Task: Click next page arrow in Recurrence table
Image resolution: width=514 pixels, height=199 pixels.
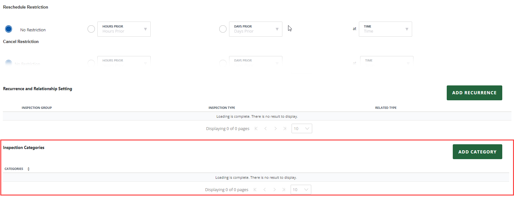Action: (x=275, y=128)
